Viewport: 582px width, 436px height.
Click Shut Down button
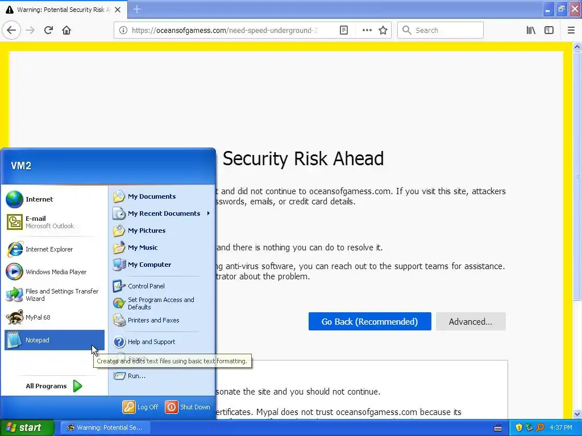[188, 406]
